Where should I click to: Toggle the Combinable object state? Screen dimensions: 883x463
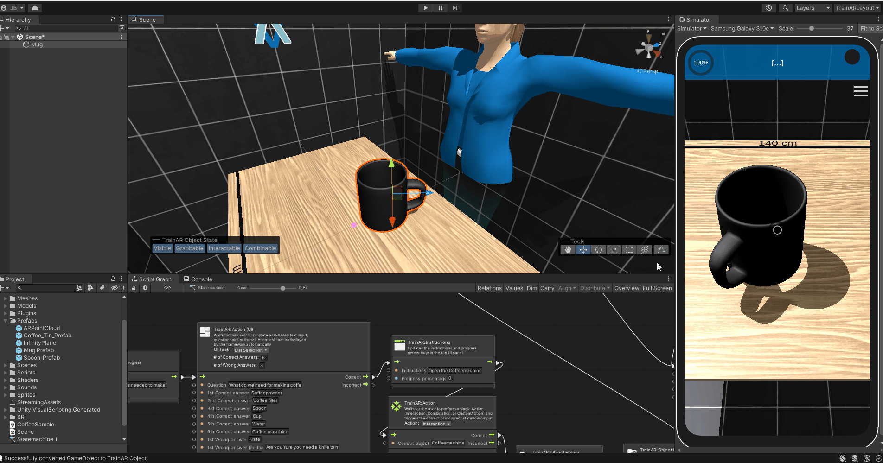(260, 248)
